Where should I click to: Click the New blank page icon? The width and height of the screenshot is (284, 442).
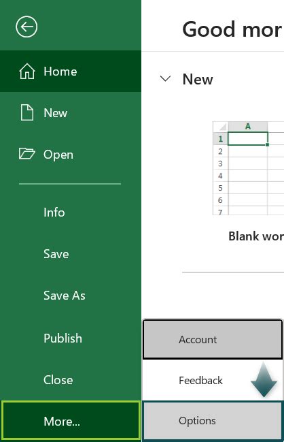pos(27,112)
